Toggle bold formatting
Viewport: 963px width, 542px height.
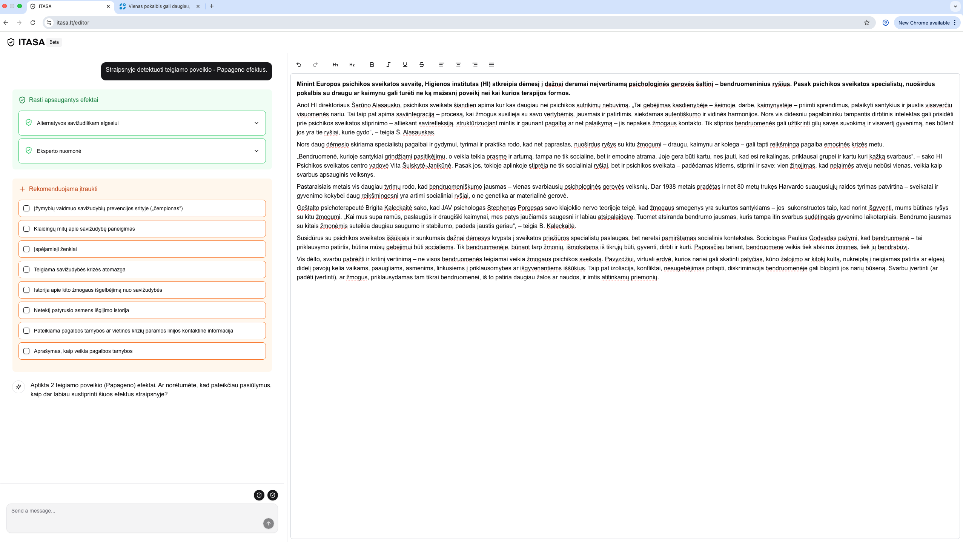tap(372, 65)
